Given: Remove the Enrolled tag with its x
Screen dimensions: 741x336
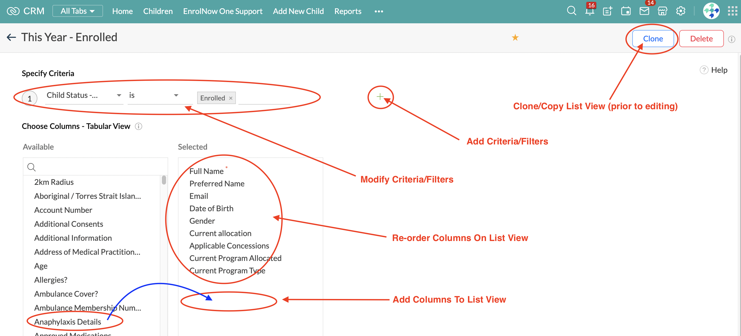Looking at the screenshot, I should click(x=231, y=98).
